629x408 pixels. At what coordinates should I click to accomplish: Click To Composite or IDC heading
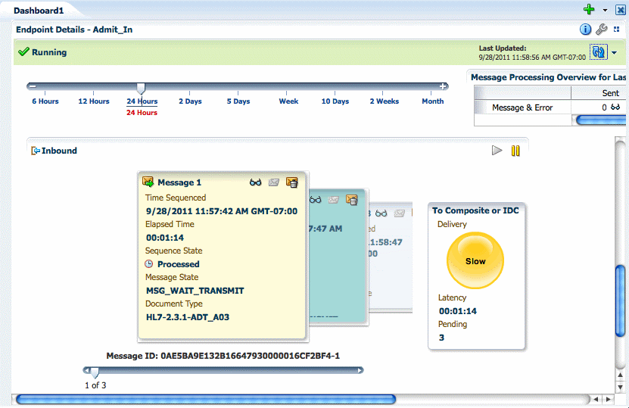[x=475, y=210]
